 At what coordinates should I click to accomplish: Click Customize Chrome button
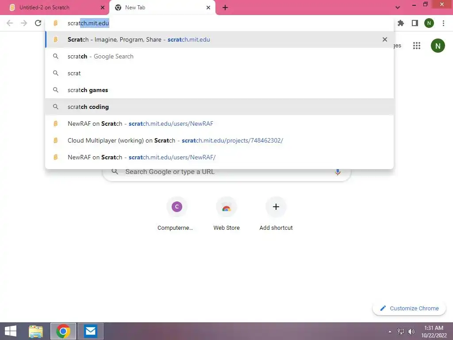click(x=409, y=308)
